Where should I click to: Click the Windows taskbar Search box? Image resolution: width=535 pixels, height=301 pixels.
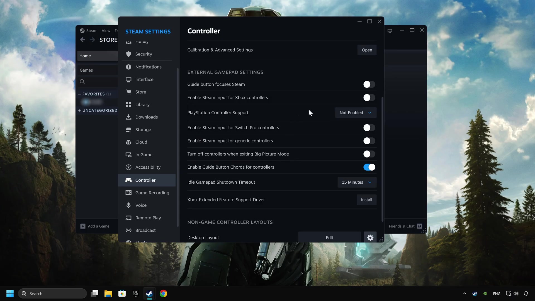click(x=52, y=293)
